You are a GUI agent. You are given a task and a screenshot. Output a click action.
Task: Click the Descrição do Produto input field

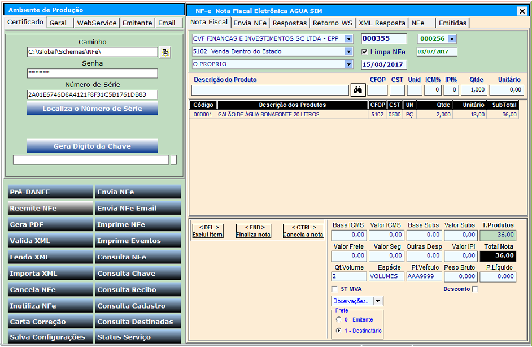pyautogui.click(x=271, y=90)
